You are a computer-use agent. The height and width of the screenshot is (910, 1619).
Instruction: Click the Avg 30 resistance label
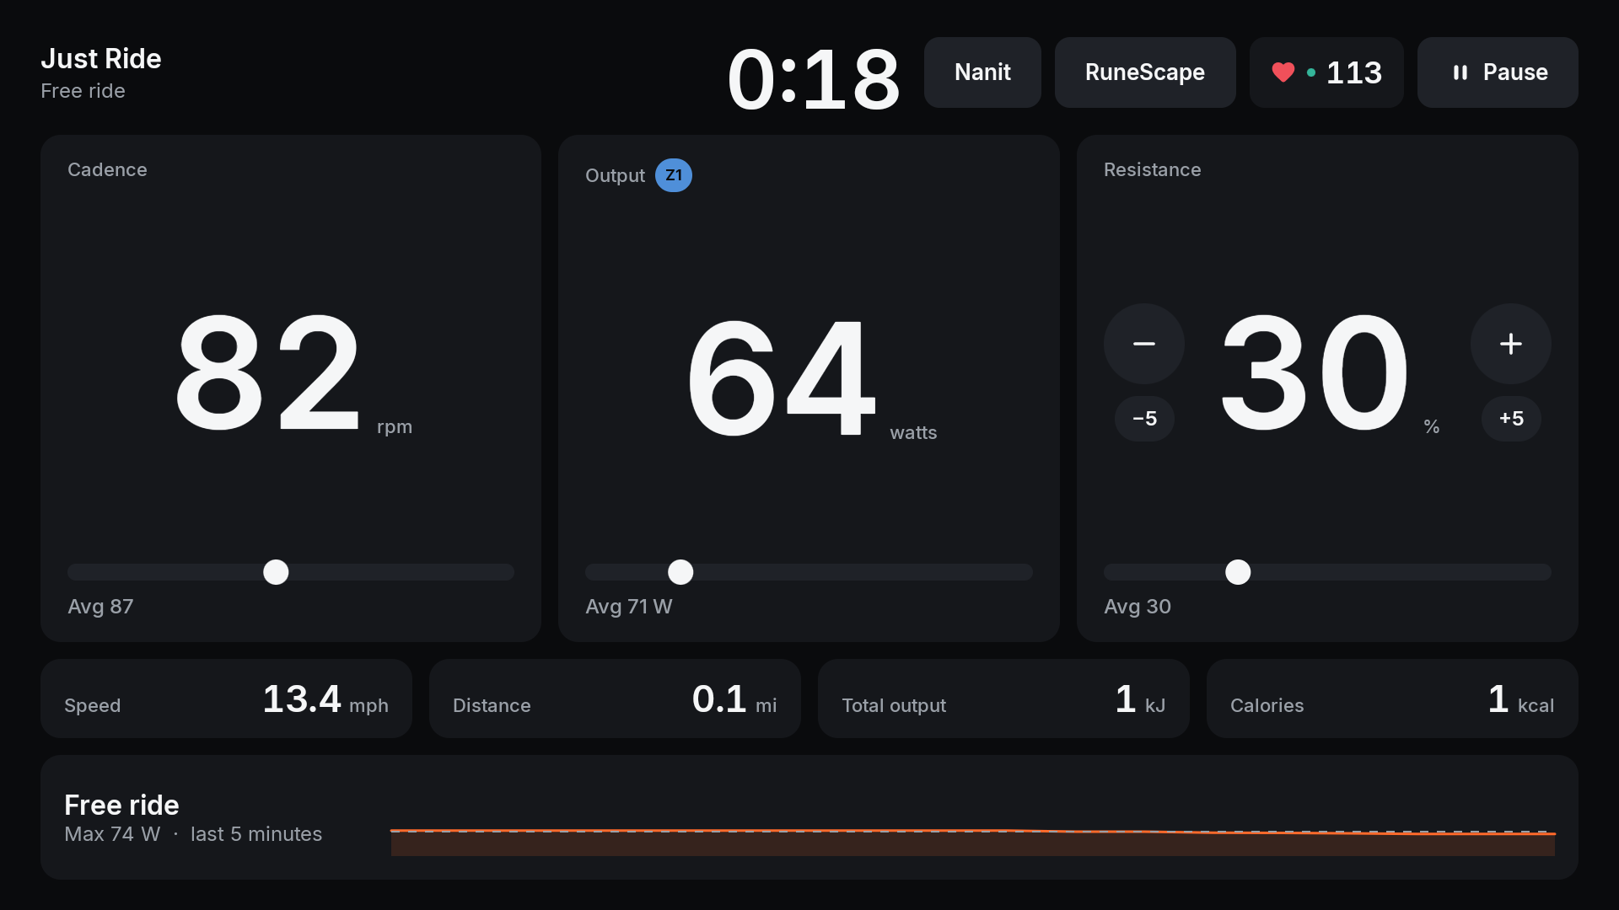[1138, 607]
